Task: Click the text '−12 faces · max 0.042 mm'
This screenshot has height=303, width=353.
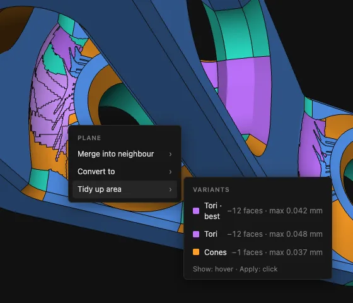Action: [275, 211]
